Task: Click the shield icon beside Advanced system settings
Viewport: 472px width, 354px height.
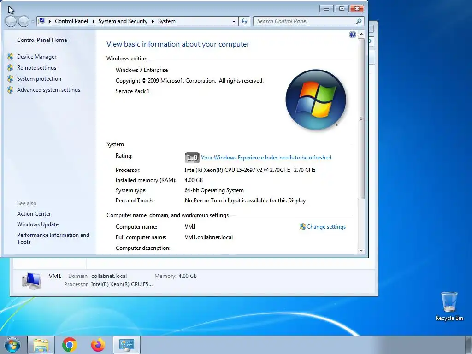Action: tap(10, 90)
